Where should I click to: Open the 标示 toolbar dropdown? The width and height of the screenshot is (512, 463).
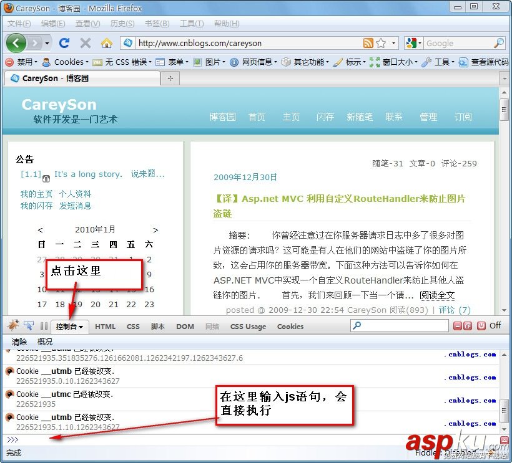click(x=350, y=62)
